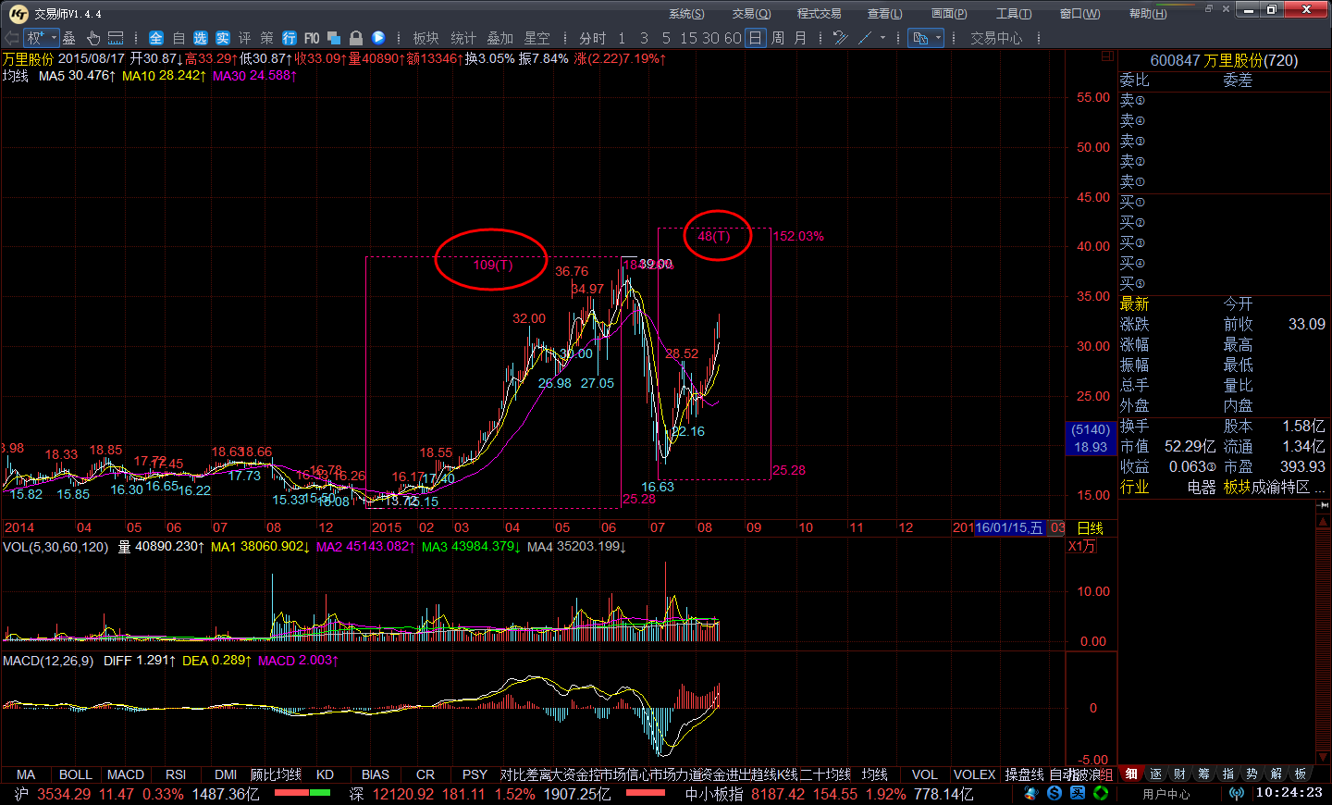The width and height of the screenshot is (1332, 805).
Task: Click the 交易中心 button
Action: pyautogui.click(x=996, y=38)
